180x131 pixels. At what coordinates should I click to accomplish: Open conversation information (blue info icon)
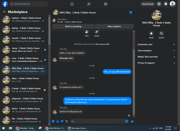tap(131, 13)
